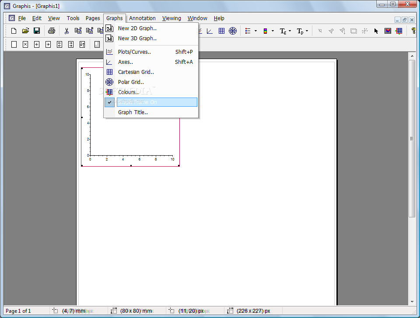Click the greyed frame rectangle toolbar icon
The height and width of the screenshot is (318, 420).
(x=353, y=31)
